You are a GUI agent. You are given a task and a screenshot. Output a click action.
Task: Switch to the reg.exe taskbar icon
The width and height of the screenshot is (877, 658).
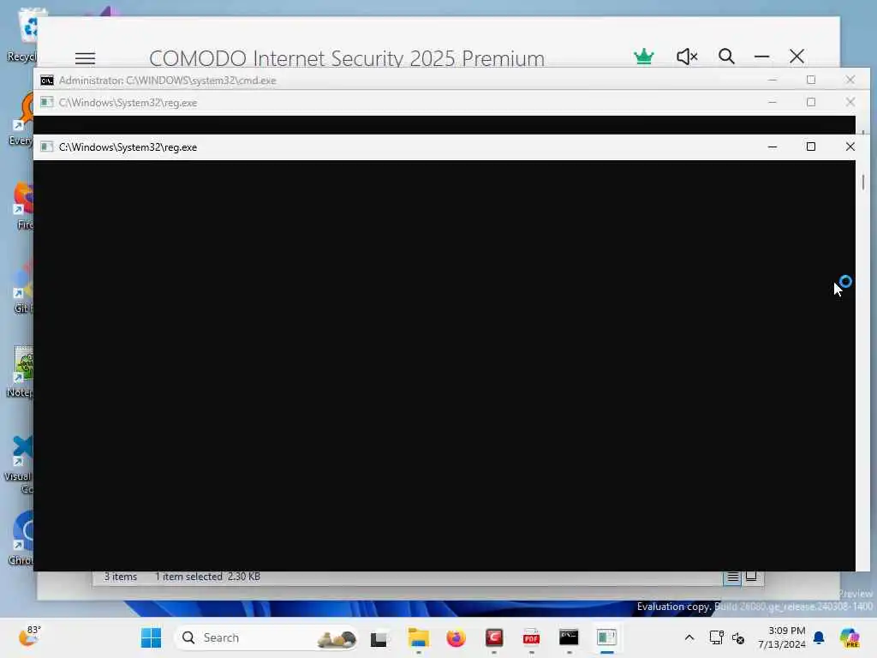click(x=607, y=637)
